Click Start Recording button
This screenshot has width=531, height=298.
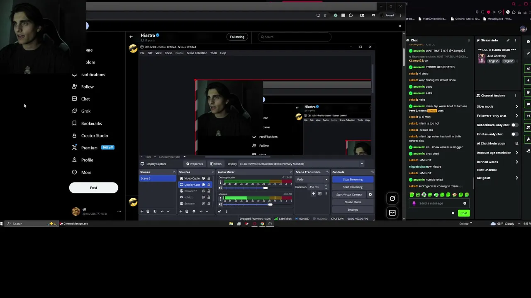[x=353, y=187]
